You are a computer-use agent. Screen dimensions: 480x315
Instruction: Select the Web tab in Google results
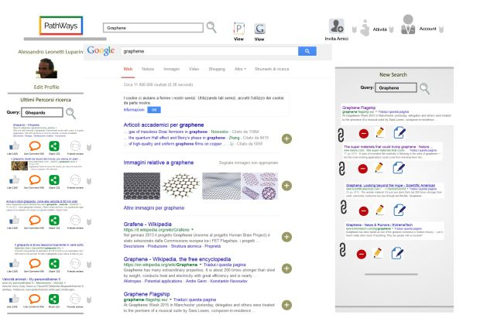(128, 69)
